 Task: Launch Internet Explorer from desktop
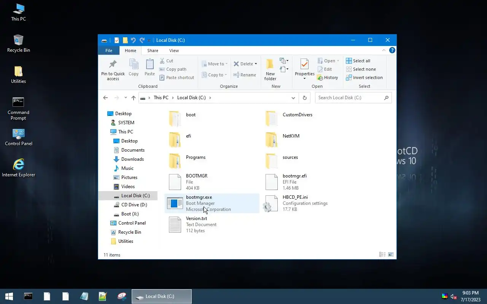pos(18,168)
